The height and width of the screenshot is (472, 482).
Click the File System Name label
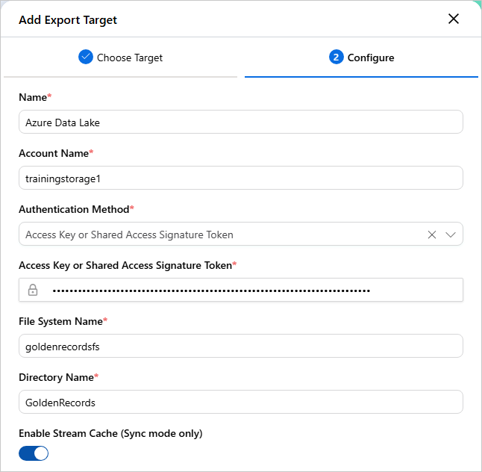click(x=63, y=321)
